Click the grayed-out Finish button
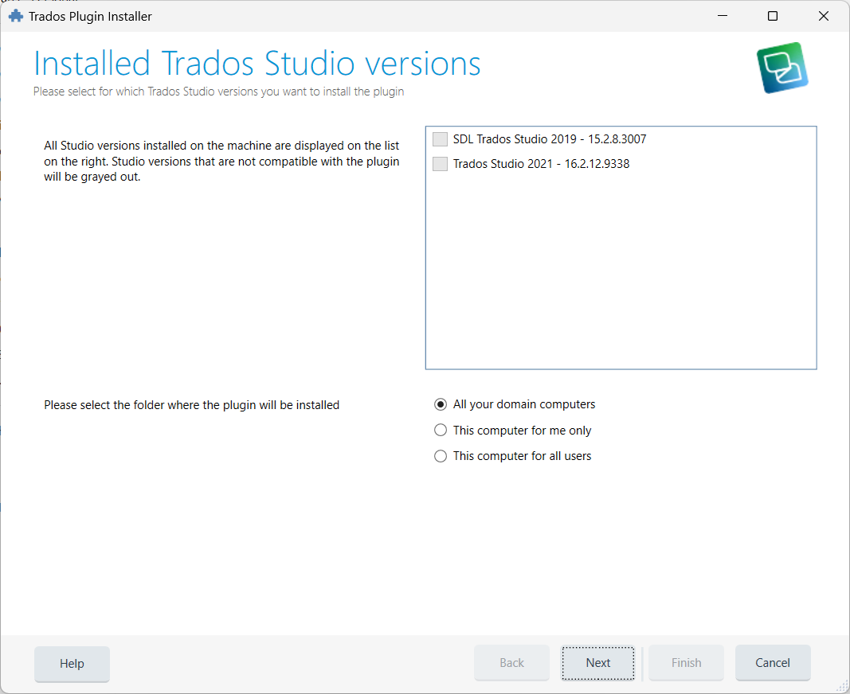The image size is (850, 694). (686, 663)
